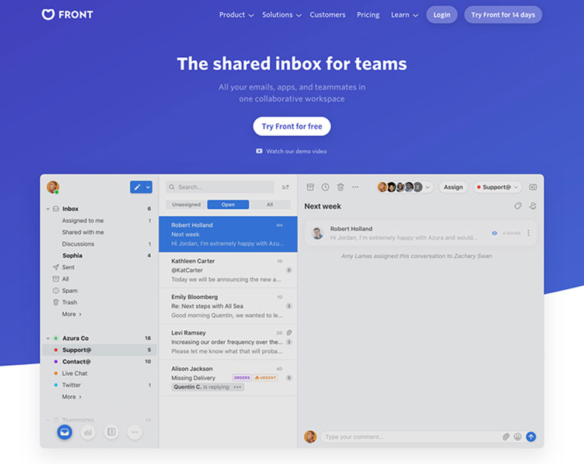Toggle the side panel icon at top right
The width and height of the screenshot is (584, 464).
pyautogui.click(x=533, y=187)
